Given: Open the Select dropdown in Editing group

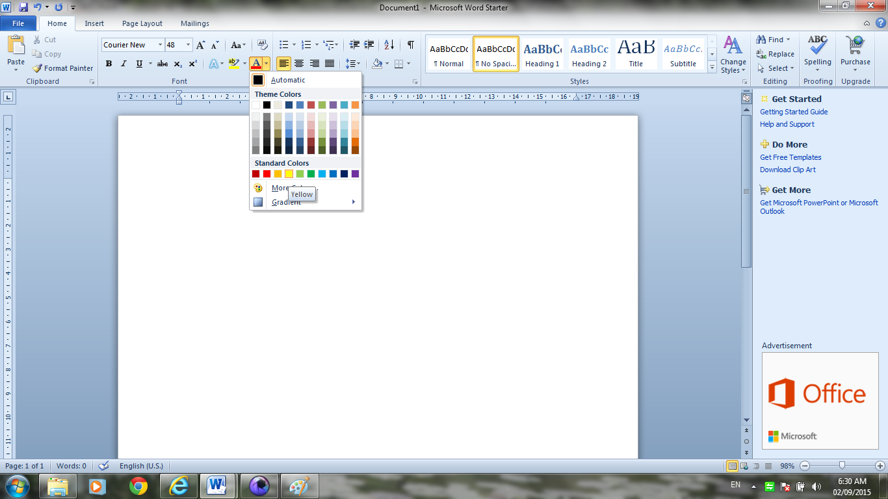Looking at the screenshot, I should [x=776, y=68].
